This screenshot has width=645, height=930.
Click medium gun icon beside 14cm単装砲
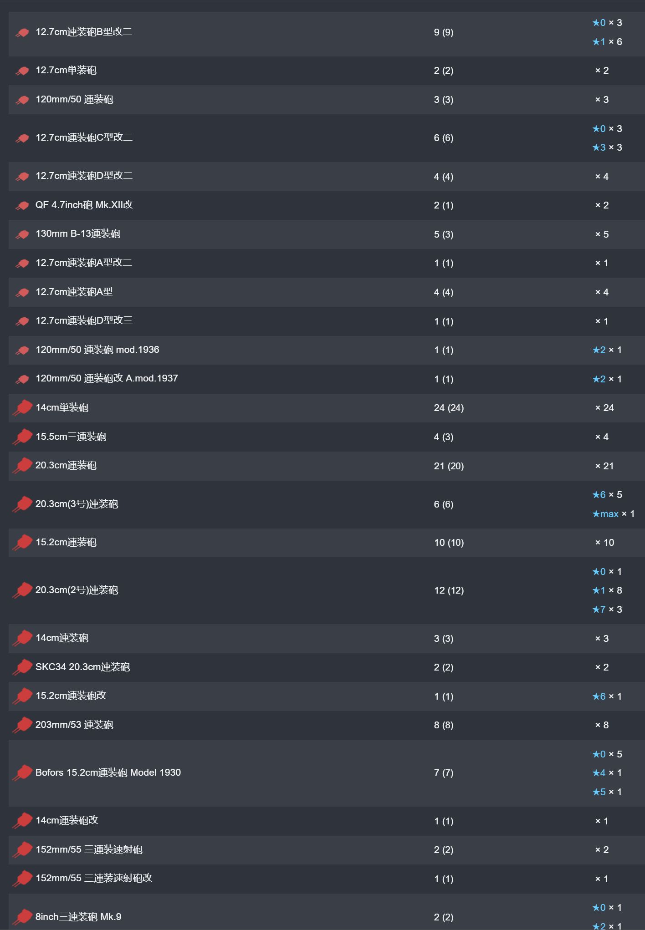(22, 408)
